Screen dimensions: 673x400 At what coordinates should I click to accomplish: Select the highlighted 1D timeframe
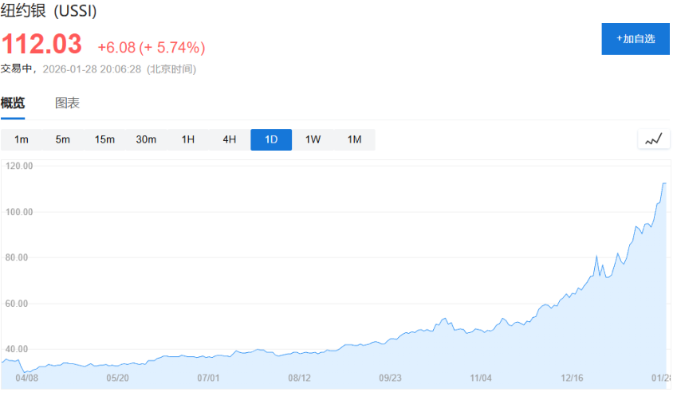click(271, 139)
